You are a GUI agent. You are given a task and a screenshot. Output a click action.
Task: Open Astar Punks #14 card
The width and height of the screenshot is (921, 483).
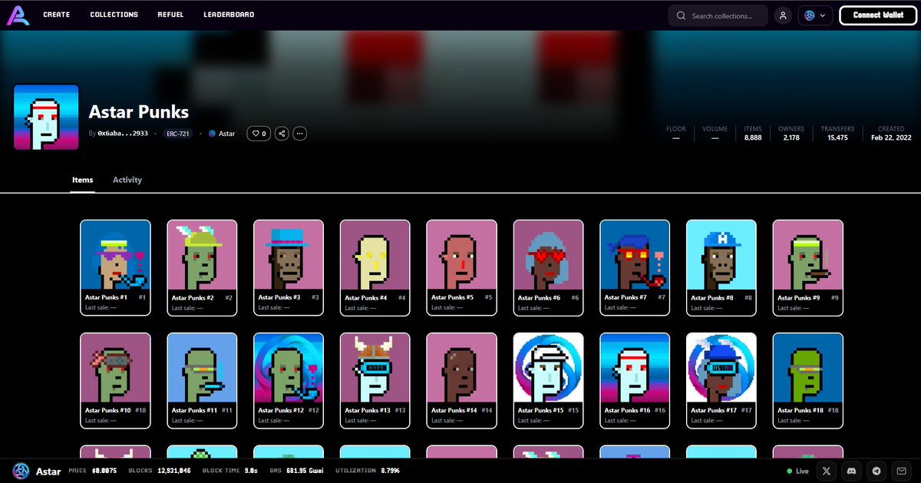click(x=461, y=381)
